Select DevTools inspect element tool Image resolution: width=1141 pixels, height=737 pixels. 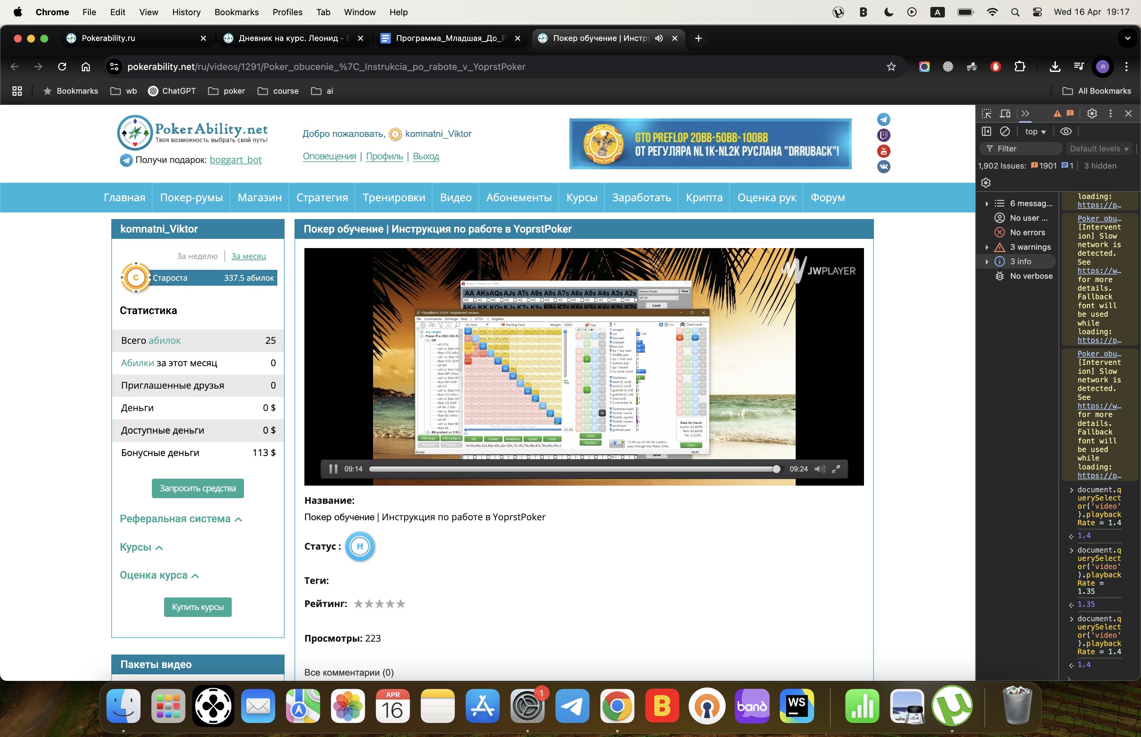[x=986, y=113]
